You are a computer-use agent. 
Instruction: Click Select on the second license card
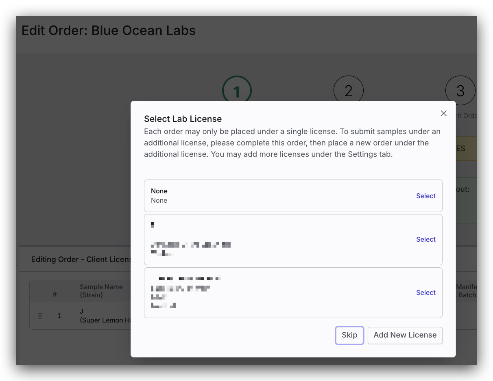point(426,239)
